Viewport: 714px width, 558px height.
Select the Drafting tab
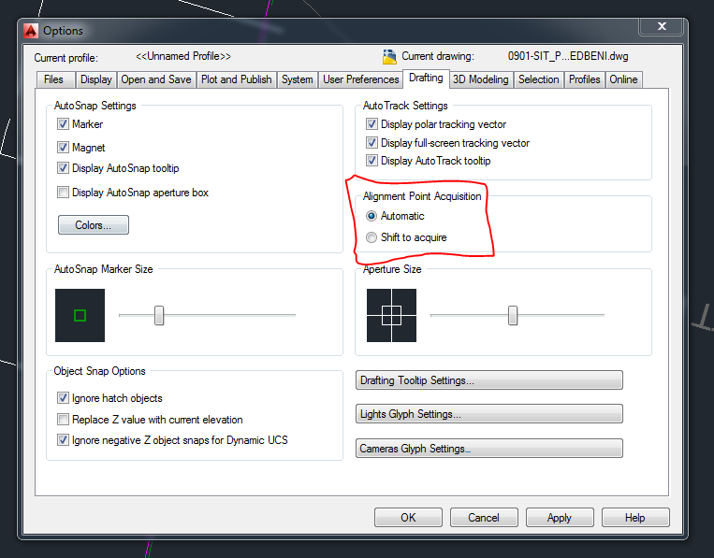tap(426, 79)
